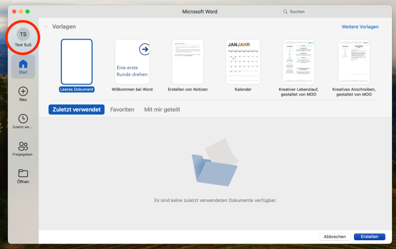Choose the Willkommen bei Word template
Viewport: 396px width, 249px height.
pyautogui.click(x=132, y=62)
